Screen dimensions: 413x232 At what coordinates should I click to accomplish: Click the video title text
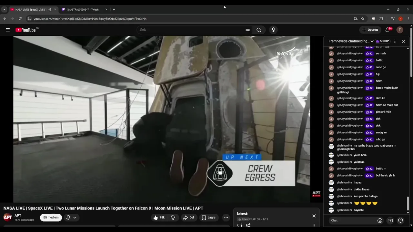click(103, 208)
